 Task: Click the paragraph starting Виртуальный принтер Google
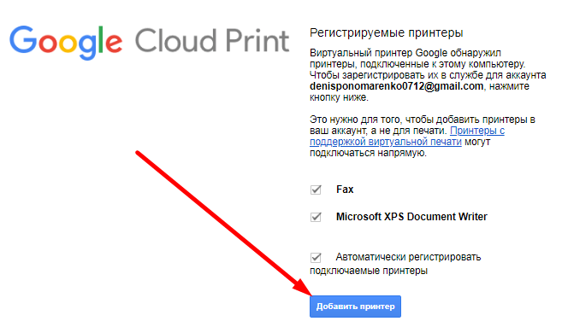pyautogui.click(x=428, y=75)
